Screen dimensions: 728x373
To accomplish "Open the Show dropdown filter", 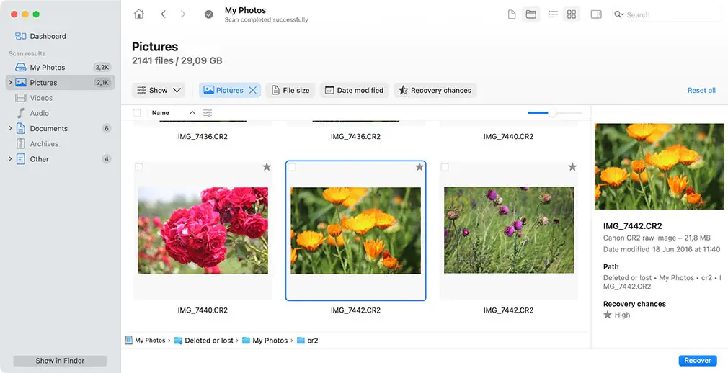I will (159, 91).
